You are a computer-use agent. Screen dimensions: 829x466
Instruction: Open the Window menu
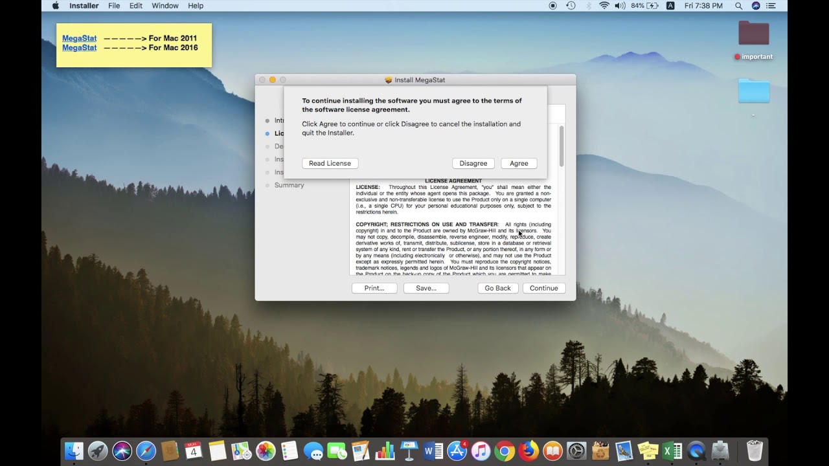[165, 6]
